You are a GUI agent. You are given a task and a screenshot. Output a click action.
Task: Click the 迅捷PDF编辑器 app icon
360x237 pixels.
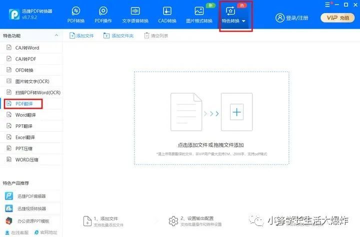[x=9, y=196]
